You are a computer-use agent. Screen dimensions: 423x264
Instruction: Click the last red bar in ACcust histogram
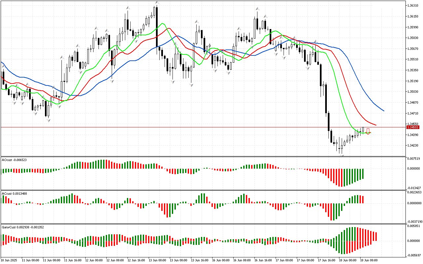(363, 199)
